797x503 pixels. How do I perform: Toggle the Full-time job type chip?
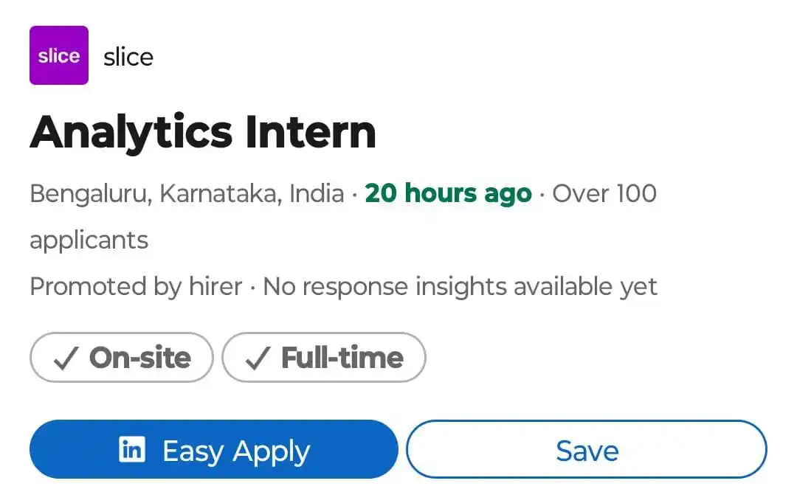pos(324,357)
